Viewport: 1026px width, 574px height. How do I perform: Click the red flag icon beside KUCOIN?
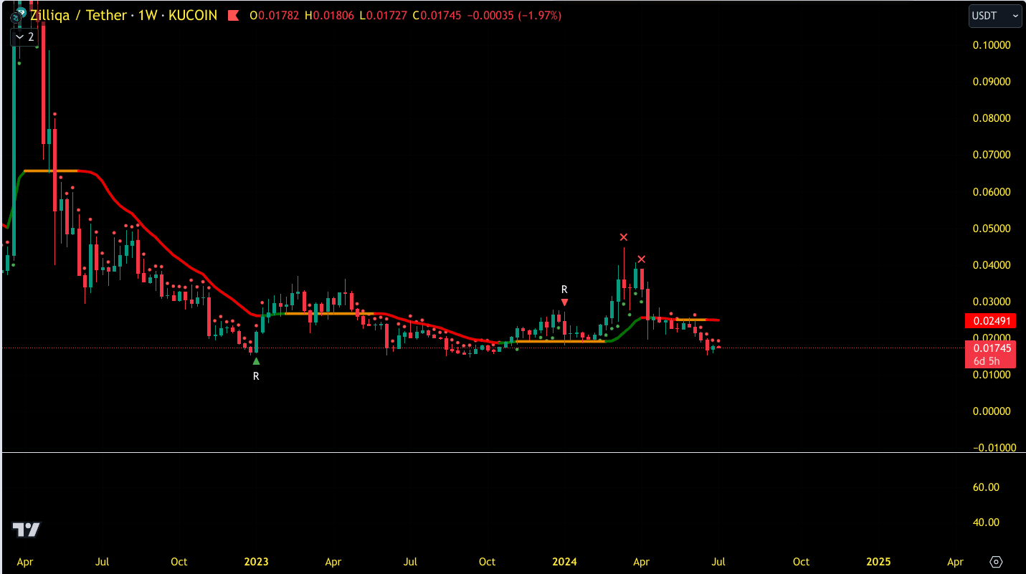tap(233, 15)
